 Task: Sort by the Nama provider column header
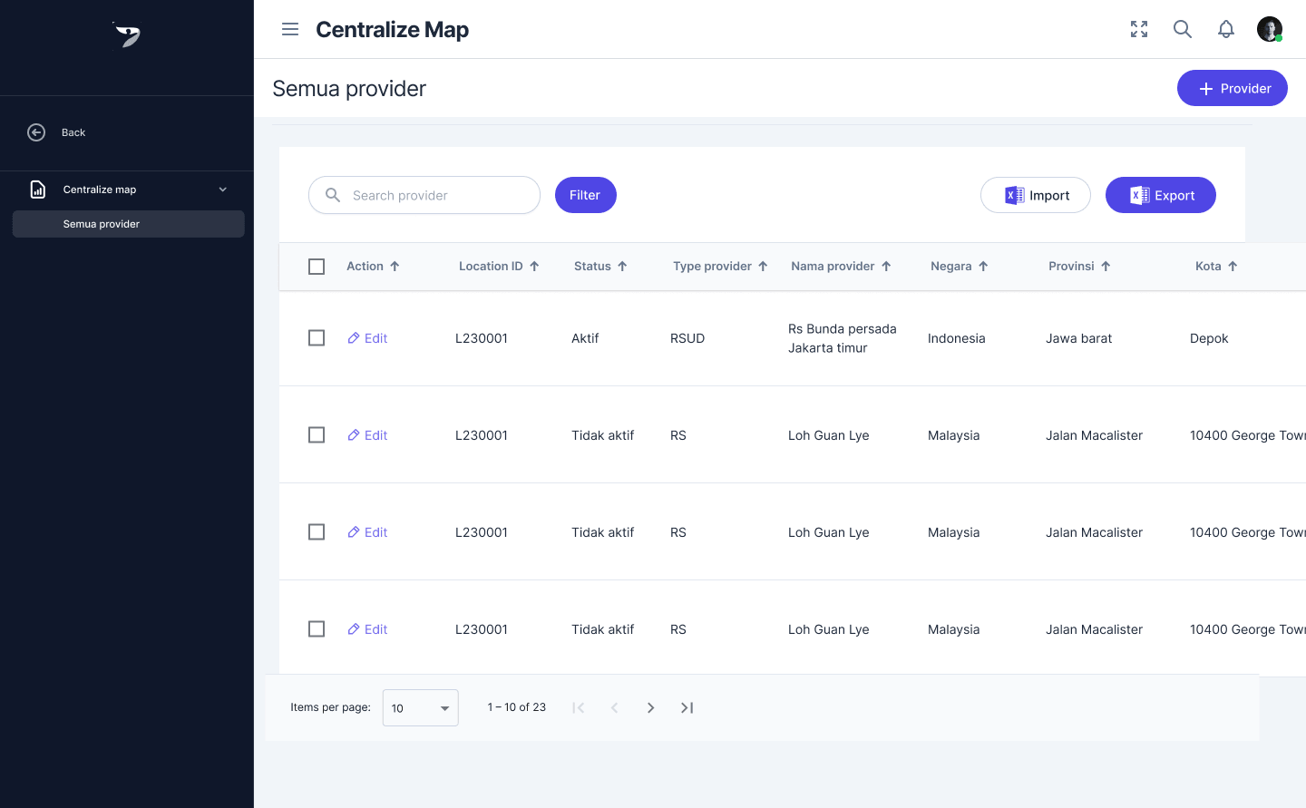tap(833, 267)
